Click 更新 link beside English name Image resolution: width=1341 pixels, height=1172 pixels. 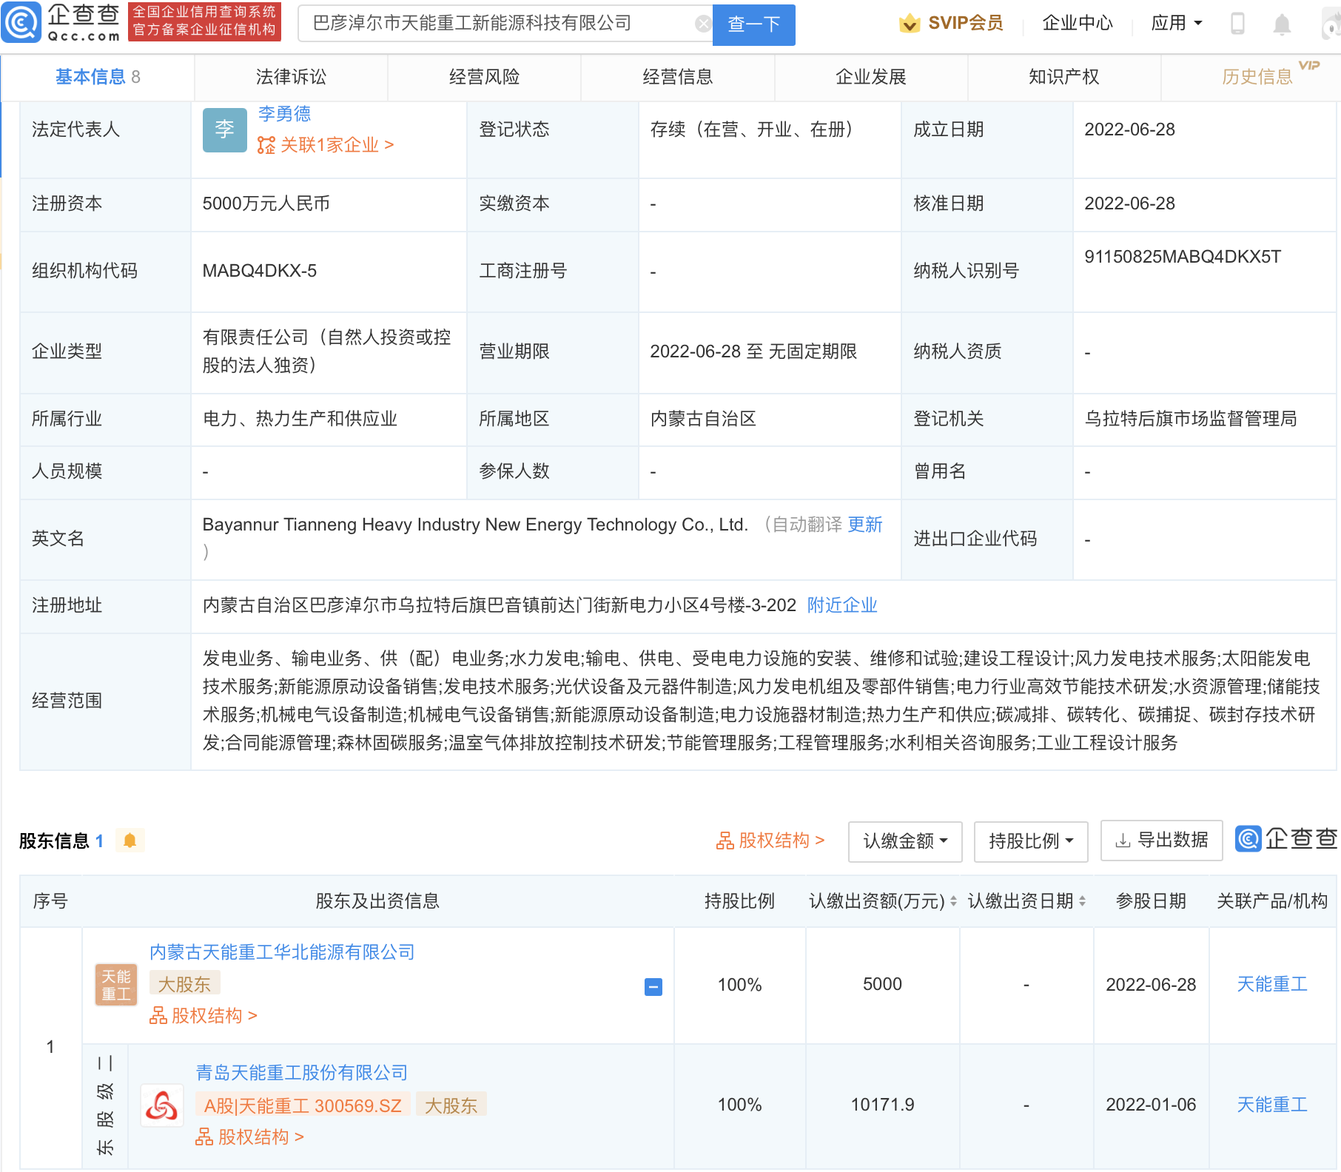pyautogui.click(x=864, y=525)
